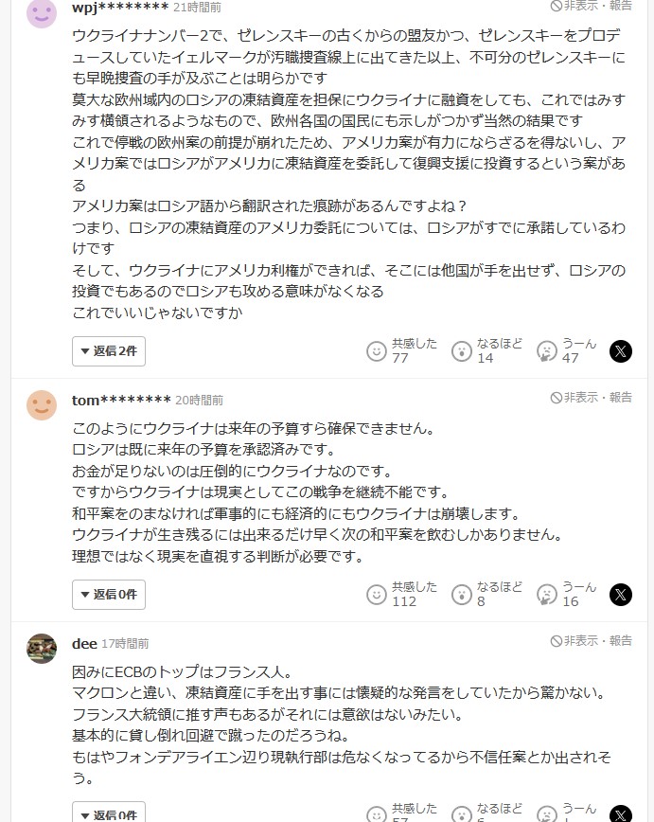Open wpj's user profile name
Image resolution: width=654 pixels, height=822 pixels.
click(x=120, y=8)
